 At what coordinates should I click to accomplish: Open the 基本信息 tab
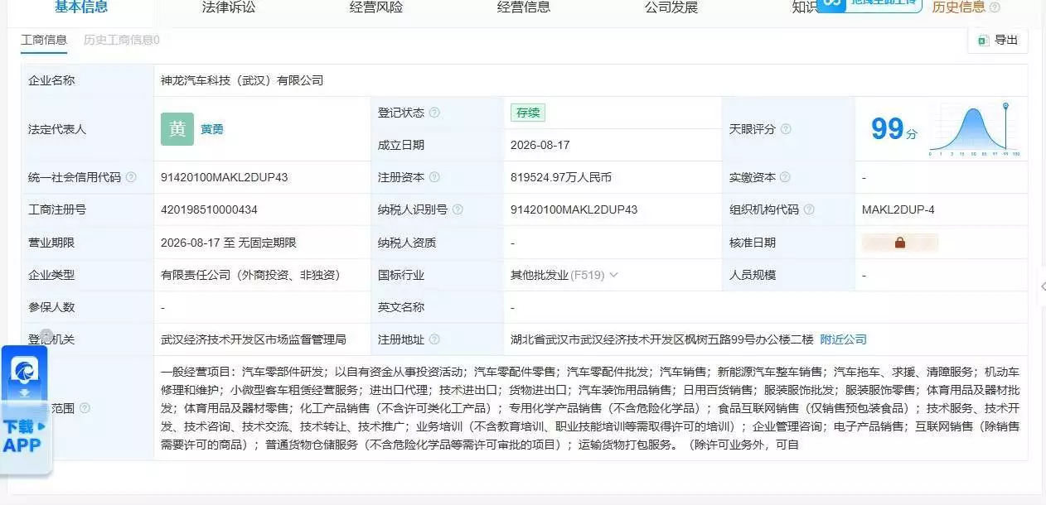tap(81, 7)
